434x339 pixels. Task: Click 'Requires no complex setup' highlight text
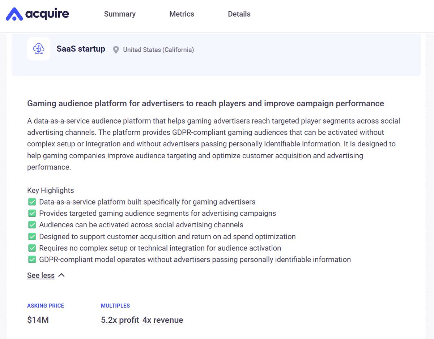tap(160, 248)
